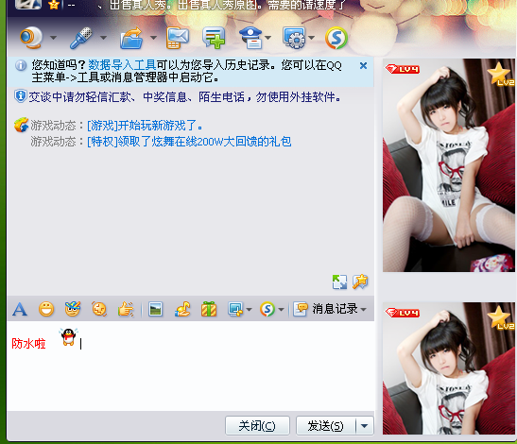517x444 pixels.
Task: Click the music sharing note icon
Action: (182, 310)
